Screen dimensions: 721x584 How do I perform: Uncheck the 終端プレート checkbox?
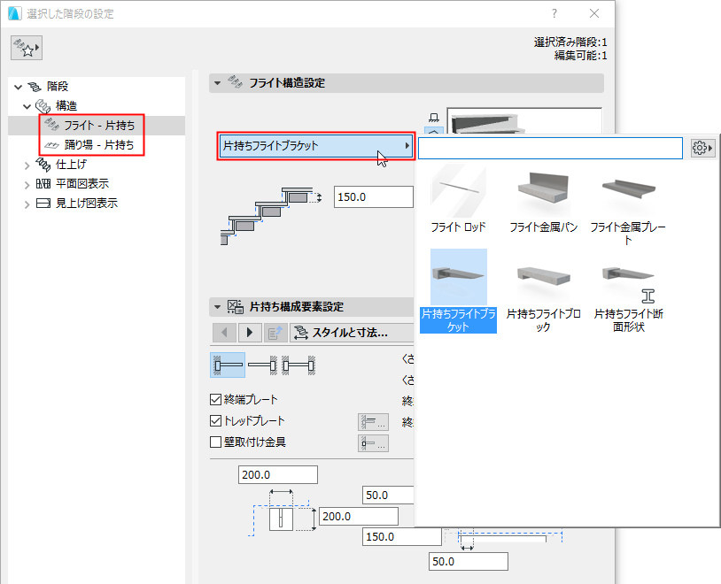coord(216,398)
